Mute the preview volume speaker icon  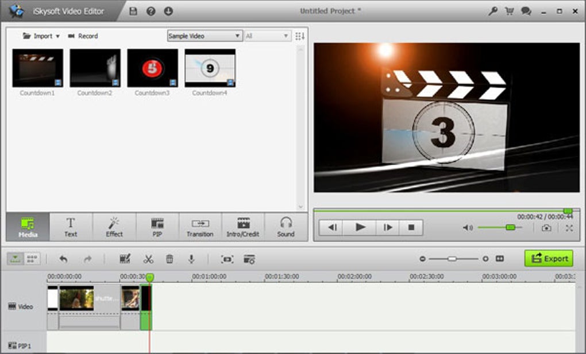click(x=468, y=227)
